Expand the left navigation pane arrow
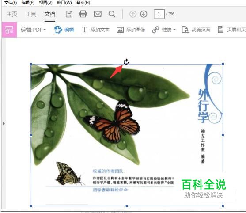Image resolution: width=246 pixels, height=213 pixels. click(x=4, y=124)
